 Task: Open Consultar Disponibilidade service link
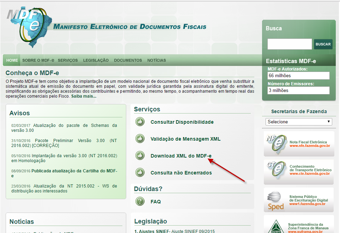tap(182, 122)
